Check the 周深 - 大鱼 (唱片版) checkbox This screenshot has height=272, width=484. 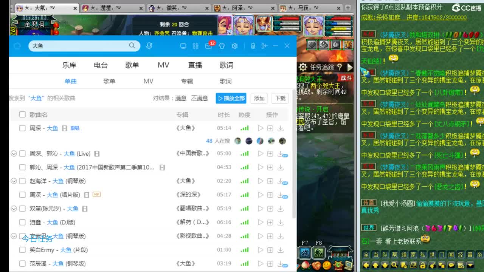(x=22, y=195)
